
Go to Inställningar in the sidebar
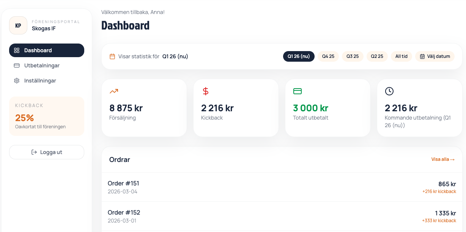tap(40, 81)
